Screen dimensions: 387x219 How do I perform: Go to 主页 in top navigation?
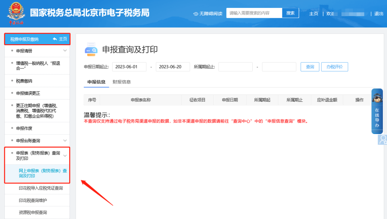314,14
